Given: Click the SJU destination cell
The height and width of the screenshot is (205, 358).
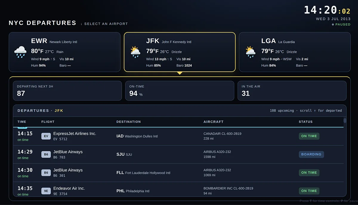Looking at the screenshot, I should tap(124, 154).
